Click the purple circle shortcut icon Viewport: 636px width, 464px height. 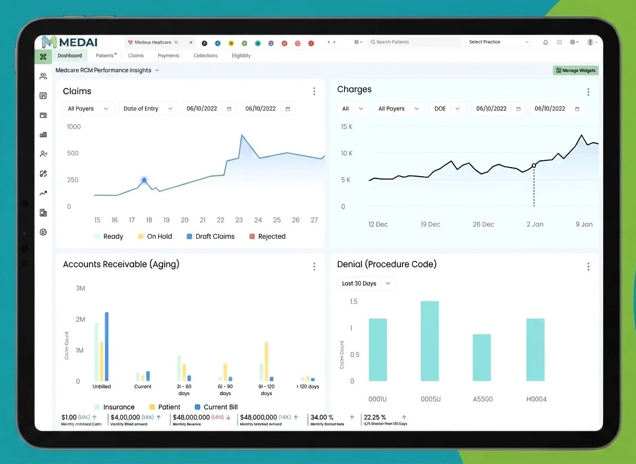pos(271,43)
